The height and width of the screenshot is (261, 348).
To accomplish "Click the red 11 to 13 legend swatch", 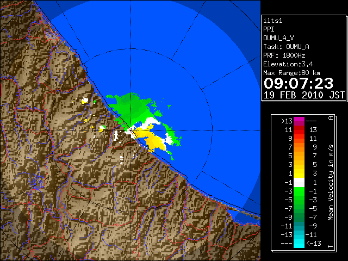I will (x=299, y=130).
